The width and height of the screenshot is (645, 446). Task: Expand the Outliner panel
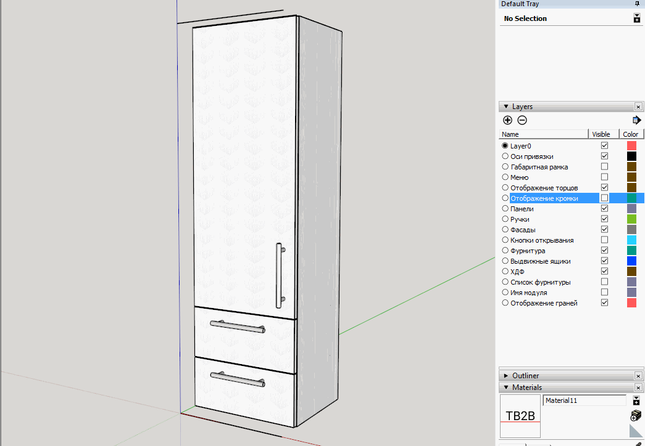(506, 376)
